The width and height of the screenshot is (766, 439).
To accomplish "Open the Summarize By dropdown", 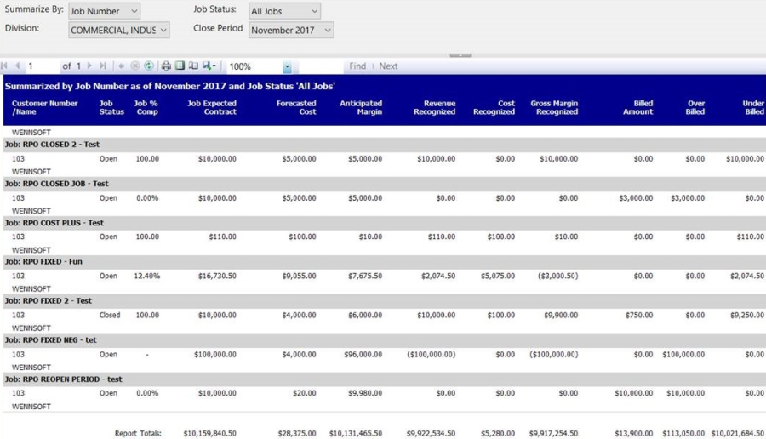I will pyautogui.click(x=104, y=12).
